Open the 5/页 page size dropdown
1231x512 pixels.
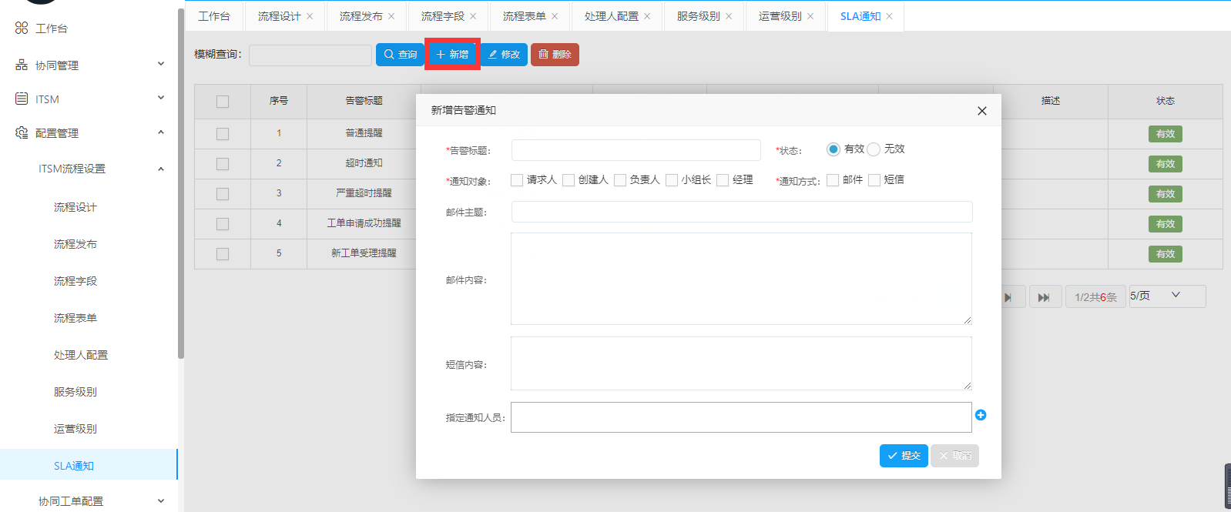click(1166, 296)
